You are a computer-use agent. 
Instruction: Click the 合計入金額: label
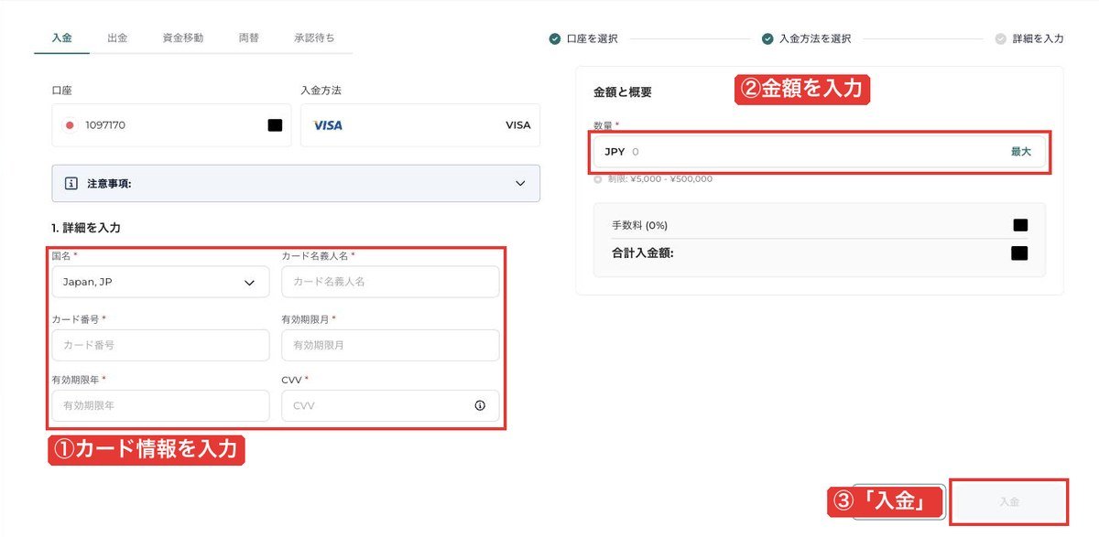(642, 252)
